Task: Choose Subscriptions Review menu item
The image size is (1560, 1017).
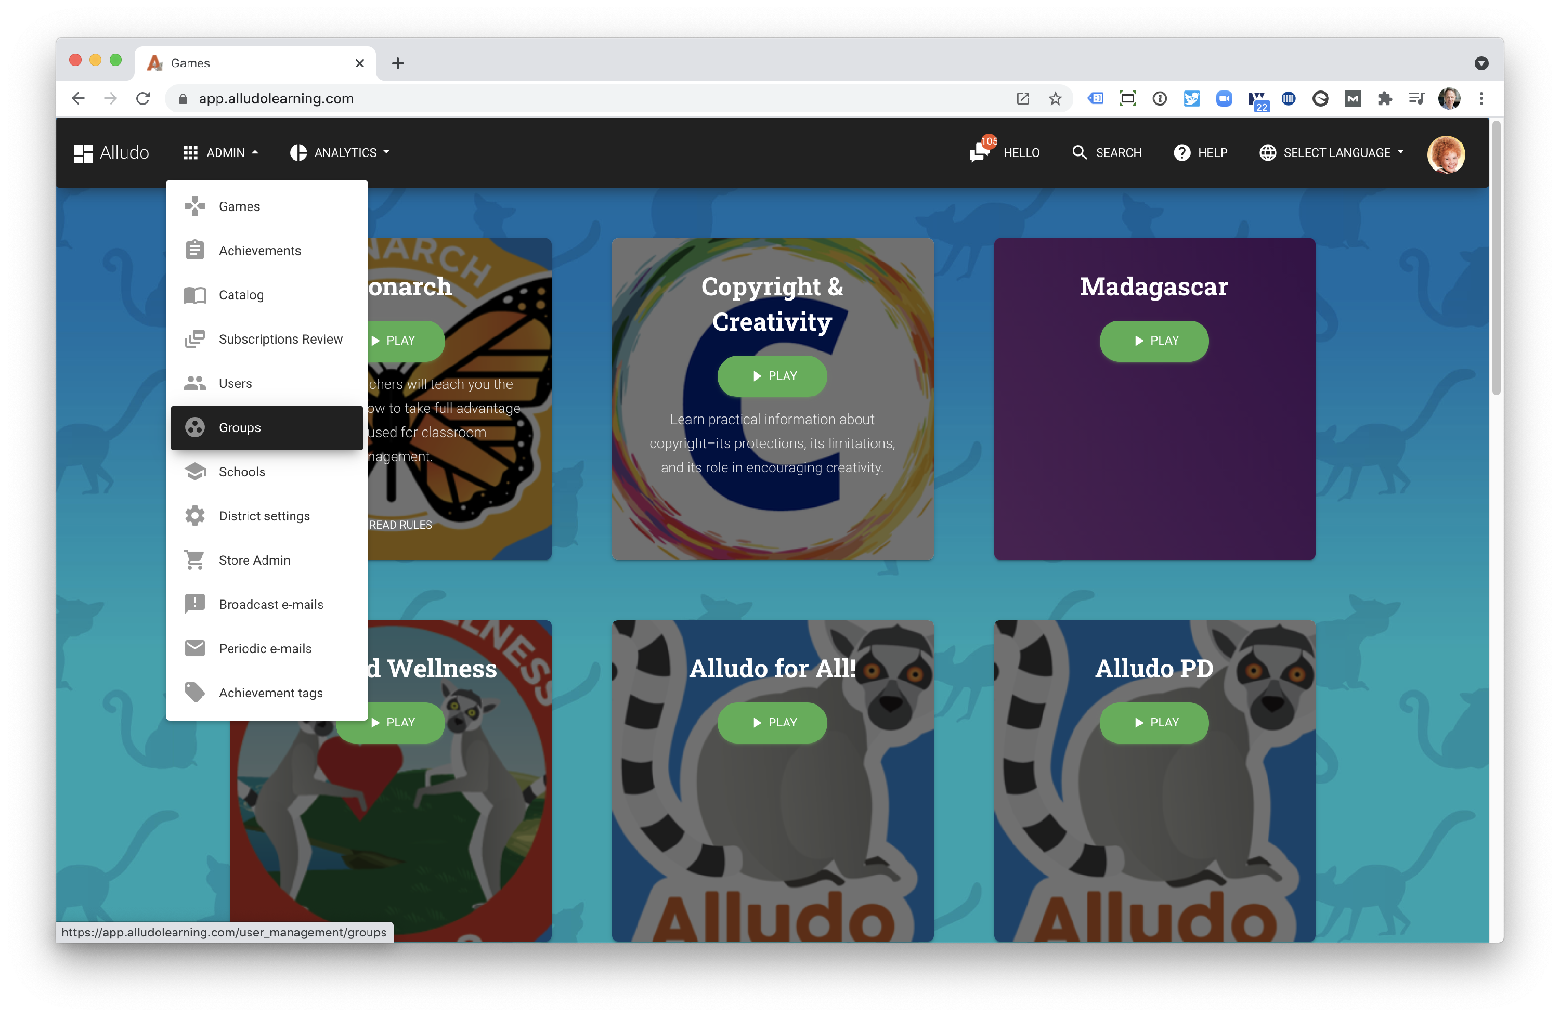Action: click(x=280, y=340)
